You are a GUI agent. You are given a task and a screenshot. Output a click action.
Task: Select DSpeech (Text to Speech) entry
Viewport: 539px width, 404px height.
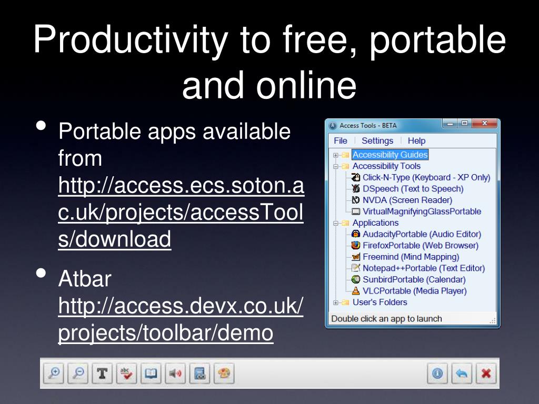click(x=413, y=189)
